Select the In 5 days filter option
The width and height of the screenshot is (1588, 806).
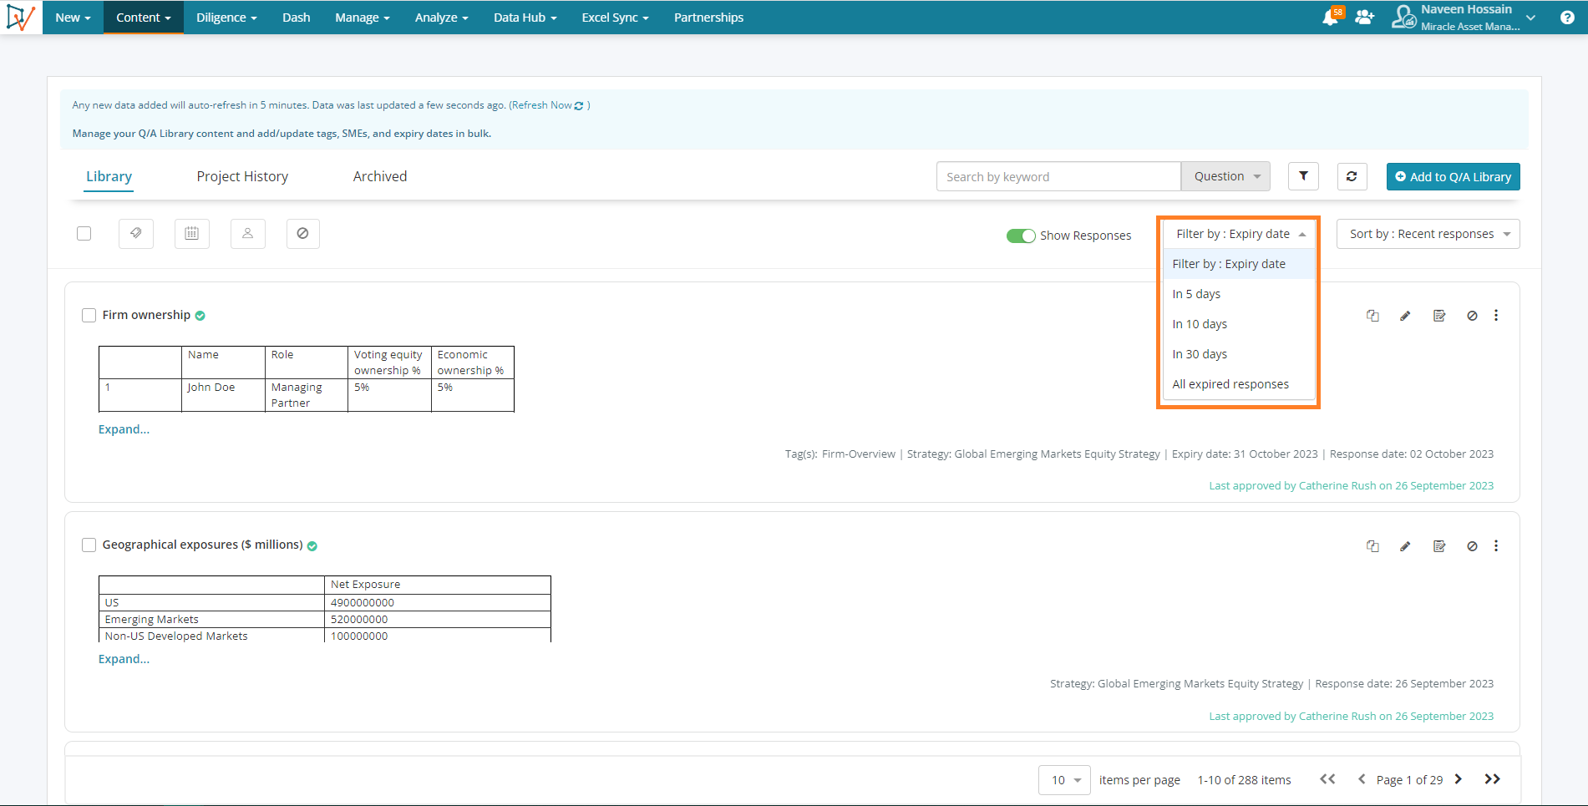coord(1239,294)
